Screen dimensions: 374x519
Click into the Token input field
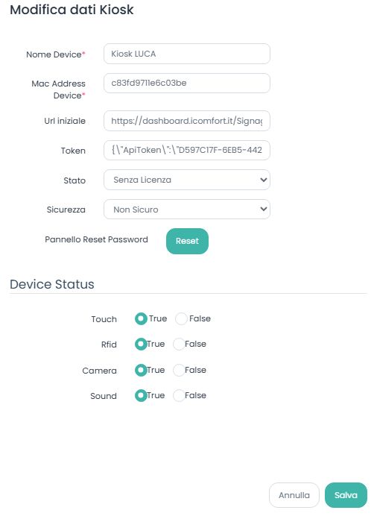187,151
